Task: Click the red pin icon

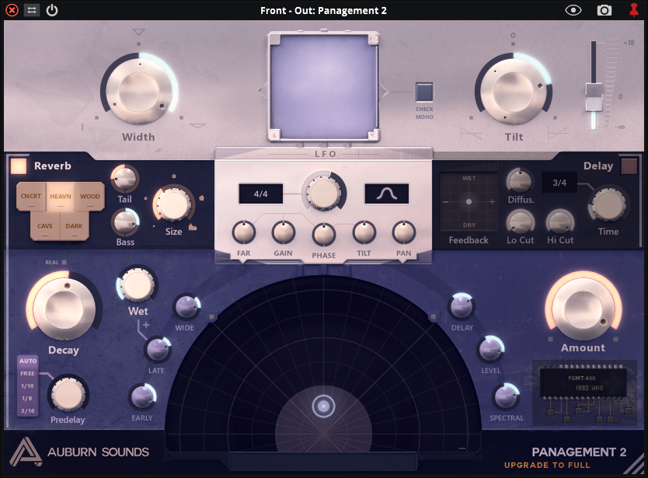Action: pos(634,10)
